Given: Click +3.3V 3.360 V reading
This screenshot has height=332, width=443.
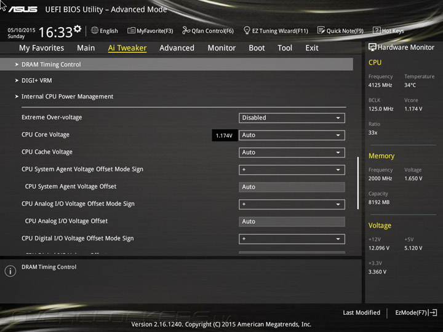Looking at the screenshot, I should (377, 272).
